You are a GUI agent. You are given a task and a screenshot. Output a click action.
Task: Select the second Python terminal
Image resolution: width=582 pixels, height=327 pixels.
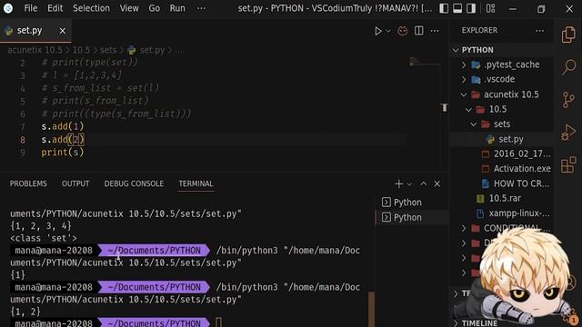[x=412, y=217]
